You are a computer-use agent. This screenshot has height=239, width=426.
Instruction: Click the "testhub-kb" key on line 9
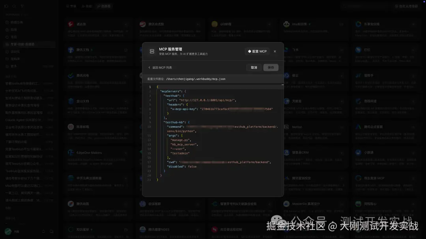pos(174,122)
